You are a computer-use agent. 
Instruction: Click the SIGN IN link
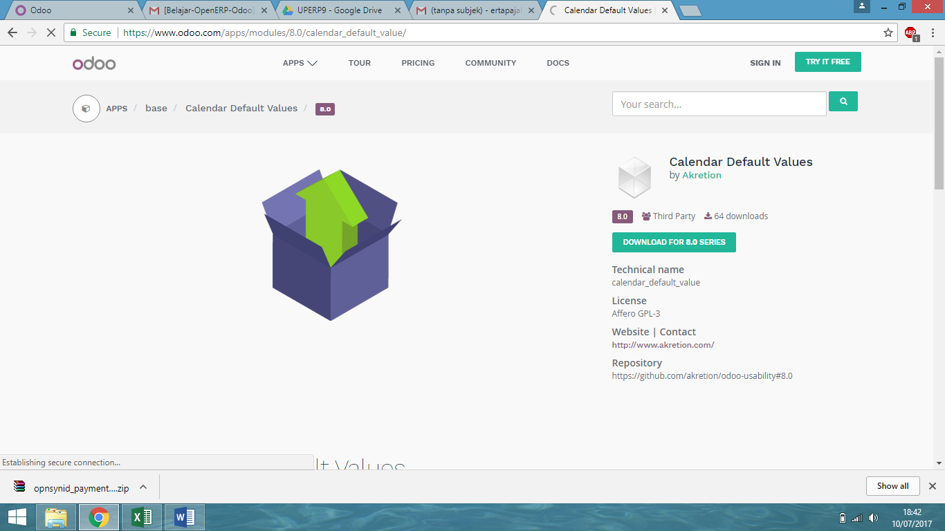765,63
